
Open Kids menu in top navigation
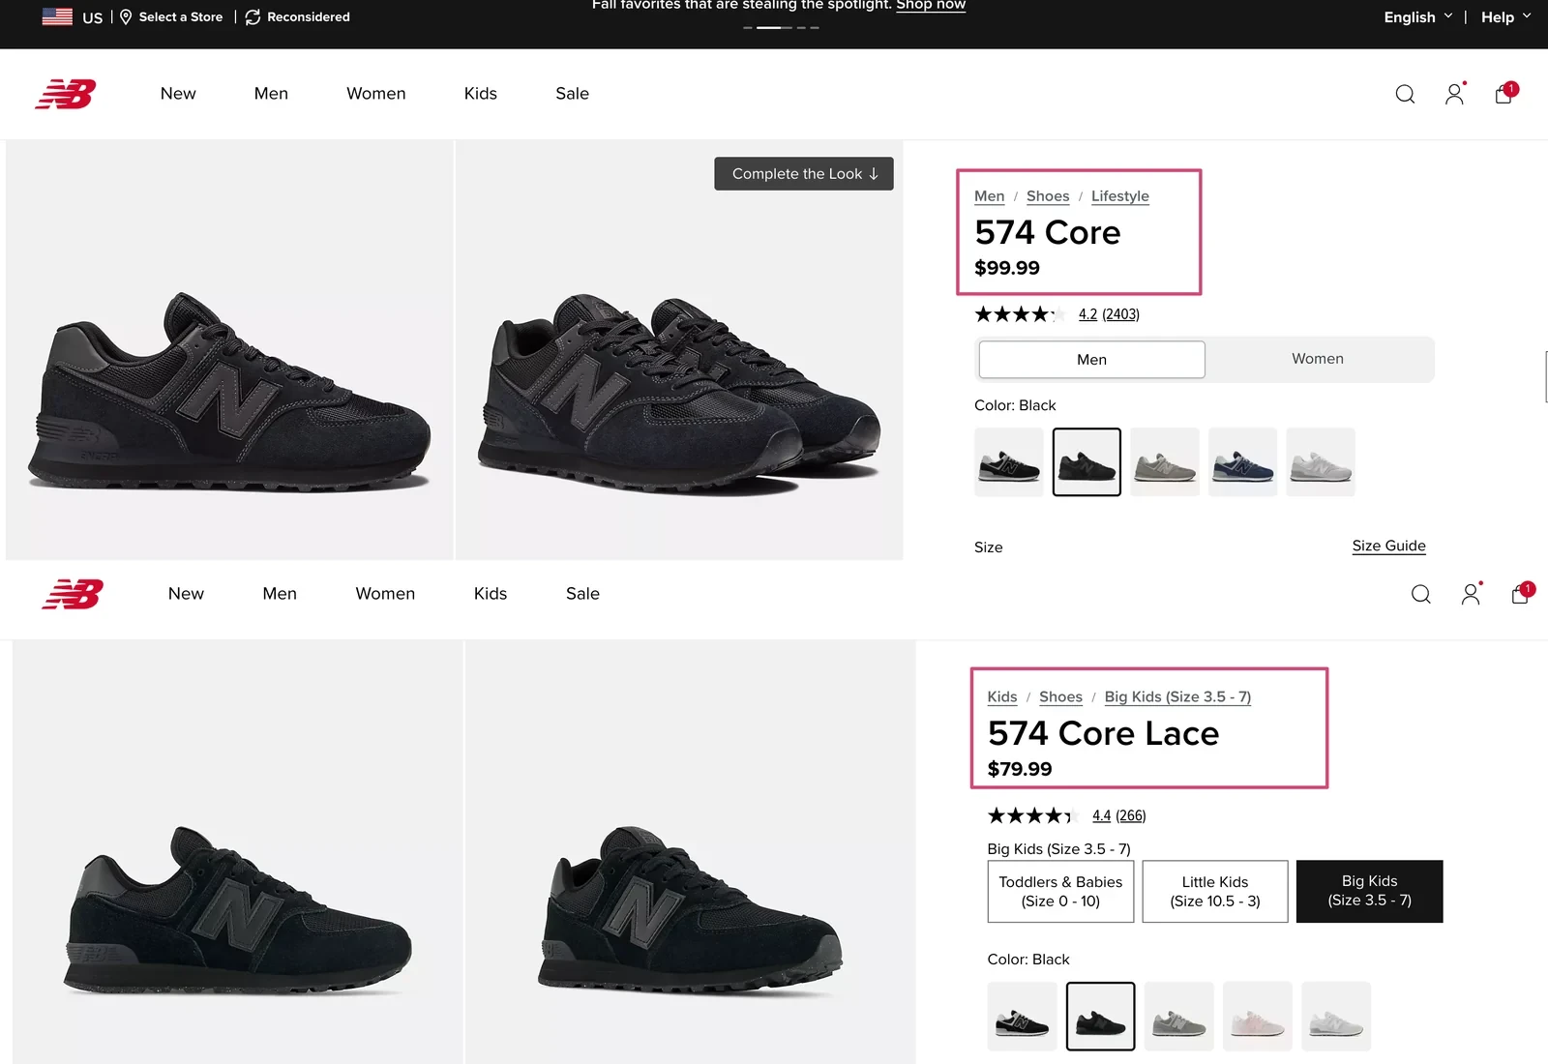[x=481, y=94]
